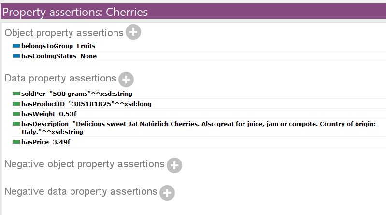Screen dimensions: 386x215
Task: Add a negative object property assertion
Action: coord(174,165)
